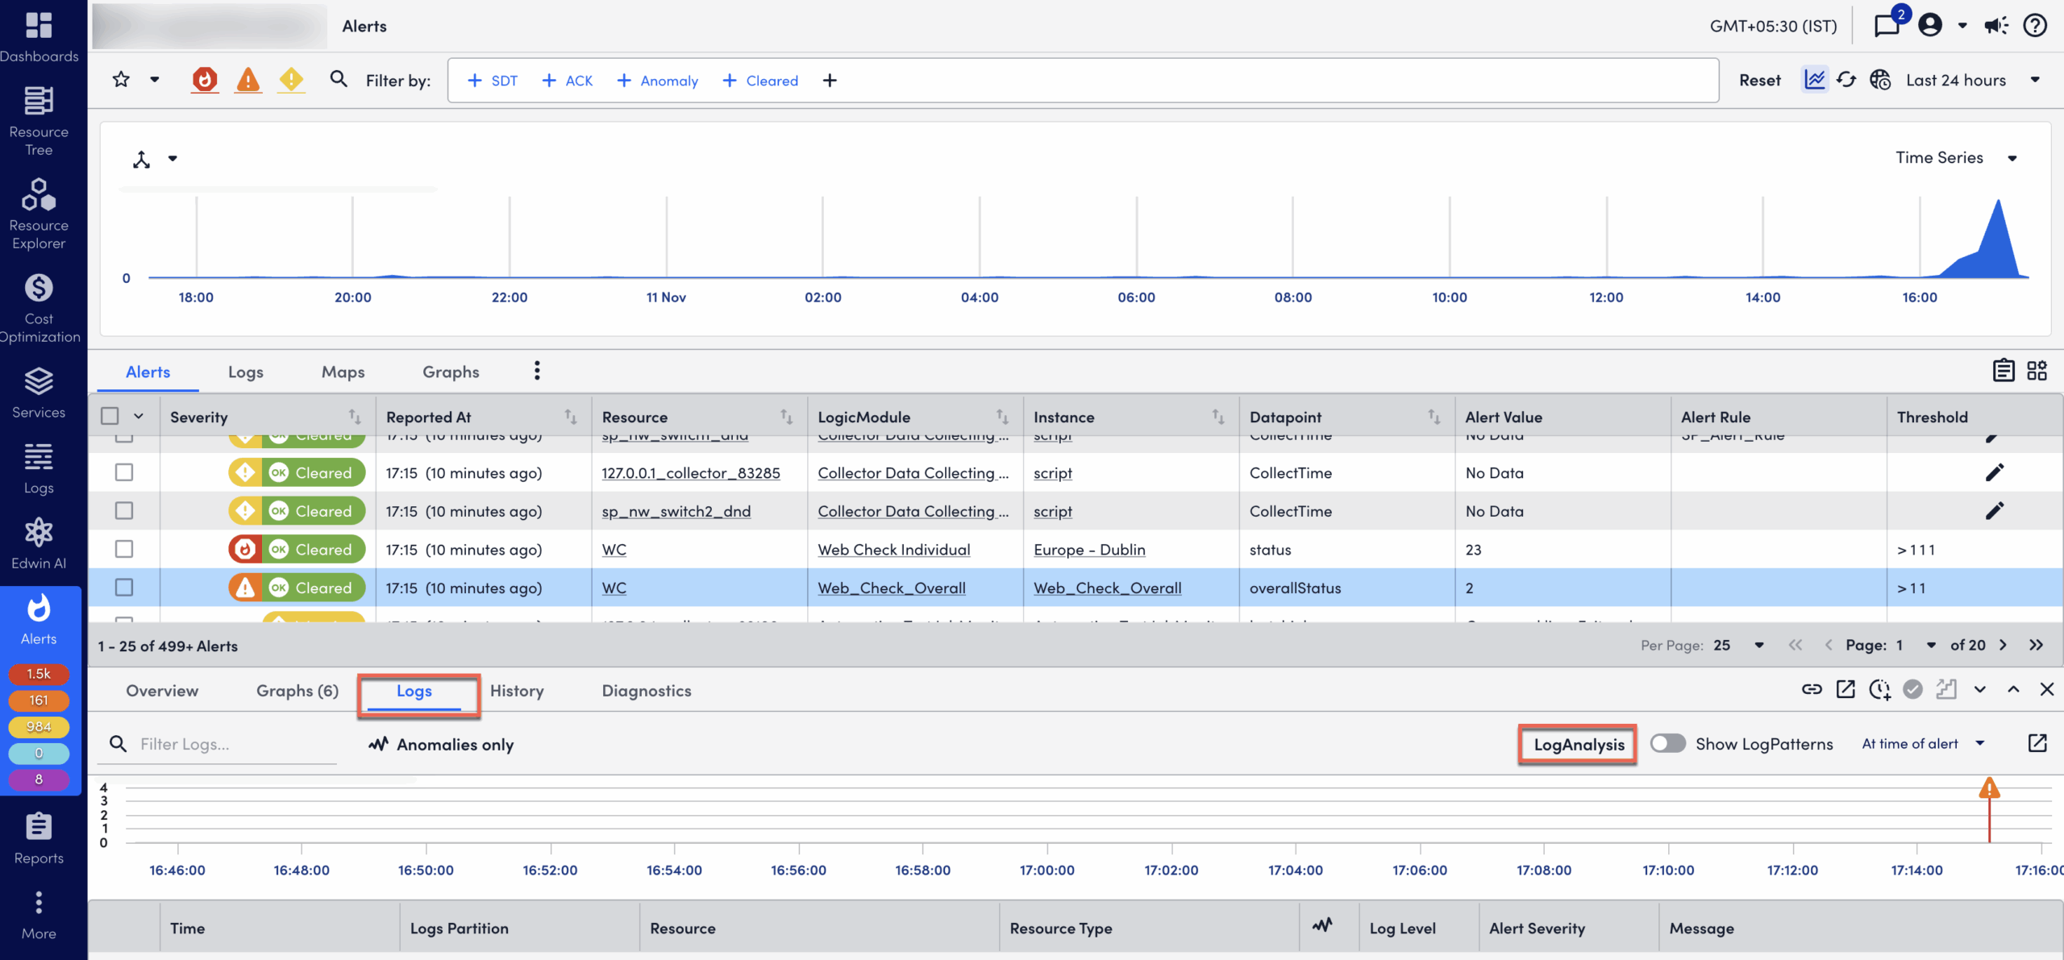
Task: Select the critical severity filter flame icon
Action: click(204, 80)
